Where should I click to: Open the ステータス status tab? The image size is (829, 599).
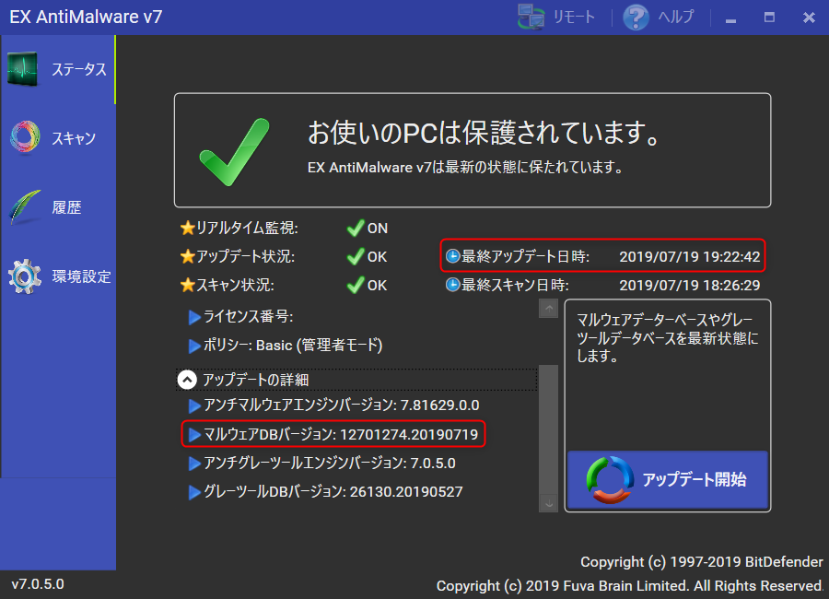(x=58, y=69)
